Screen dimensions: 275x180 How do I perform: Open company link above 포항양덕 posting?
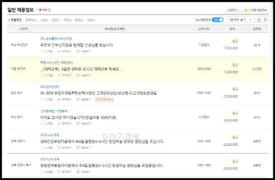50,159
